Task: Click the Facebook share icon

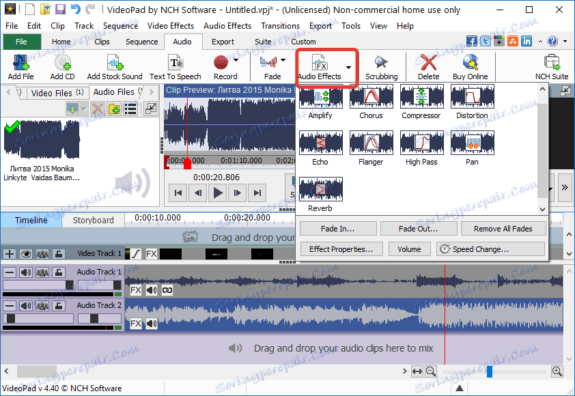Action: [x=472, y=41]
